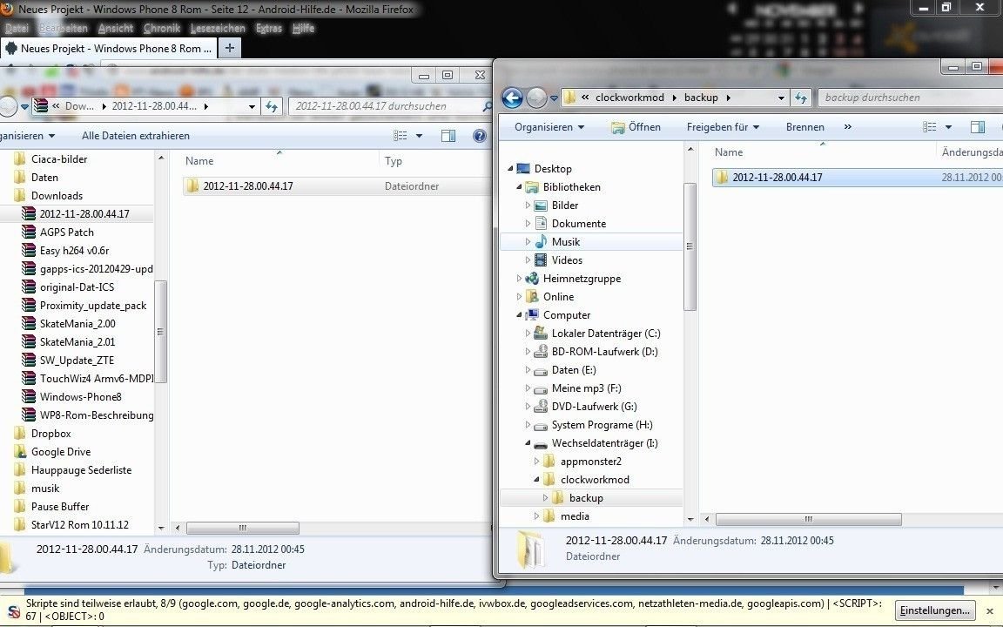Collapse the Wechseldatenträger (I:) node

click(528, 442)
